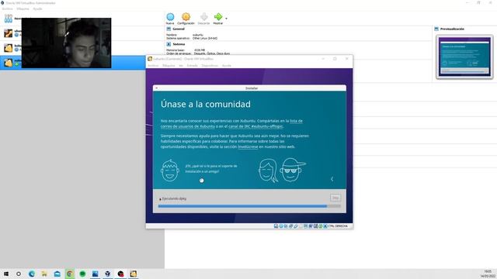Screen dimensions: 497x279
Task: Click the Cortana circle icon on taskbar
Action: point(19,274)
